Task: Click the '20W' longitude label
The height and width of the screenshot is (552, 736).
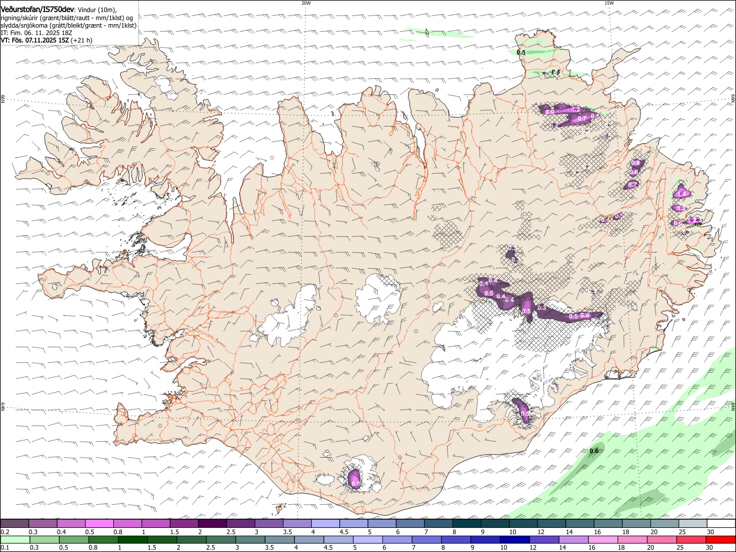Action: pyautogui.click(x=306, y=3)
